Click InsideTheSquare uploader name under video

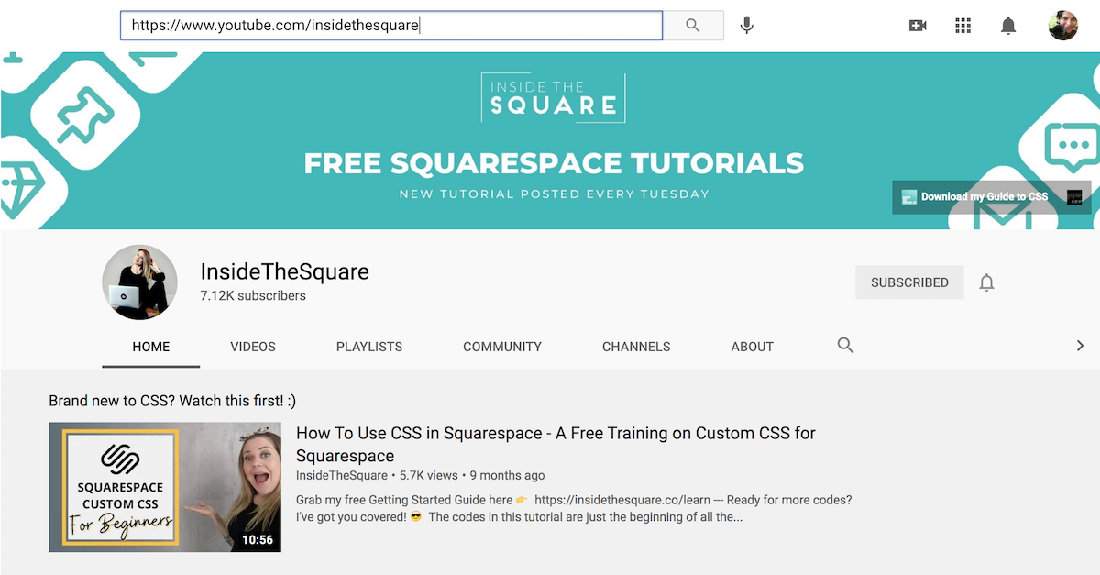pos(342,476)
